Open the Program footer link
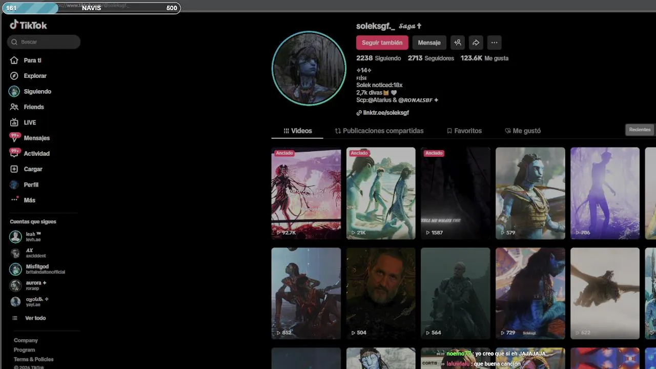The height and width of the screenshot is (369, 656). point(24,350)
